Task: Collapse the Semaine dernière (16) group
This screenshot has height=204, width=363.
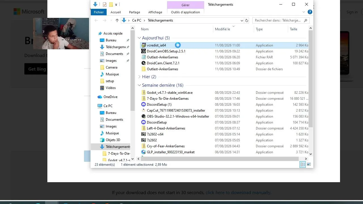Action: [x=139, y=85]
